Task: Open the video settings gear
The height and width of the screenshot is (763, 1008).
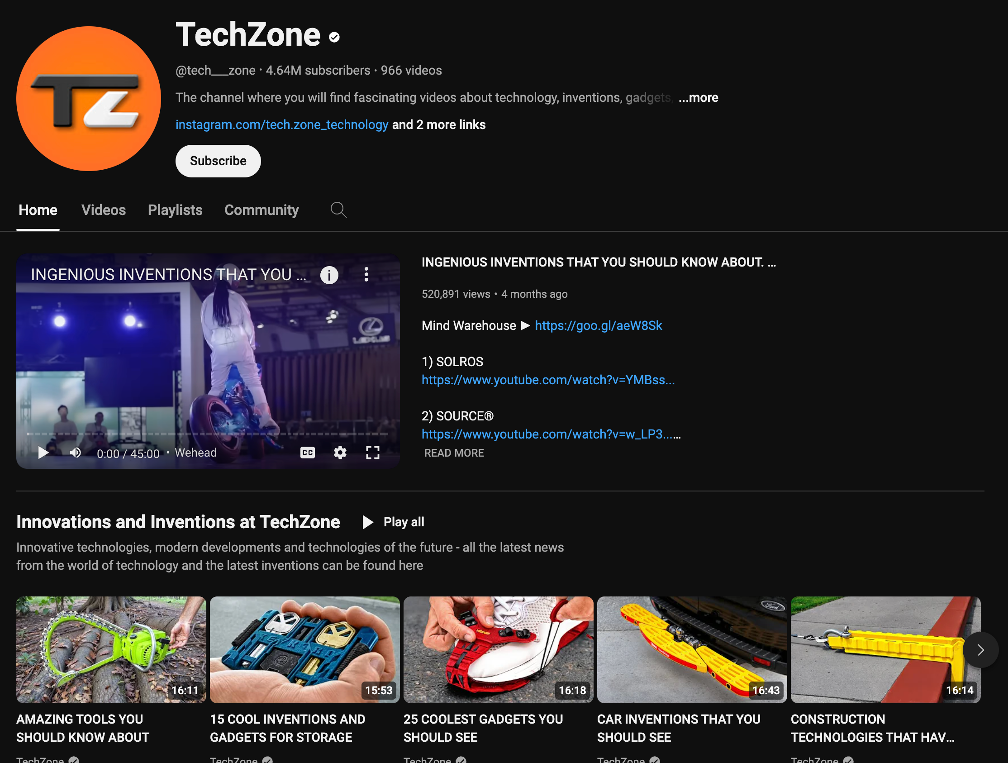Action: click(x=340, y=452)
